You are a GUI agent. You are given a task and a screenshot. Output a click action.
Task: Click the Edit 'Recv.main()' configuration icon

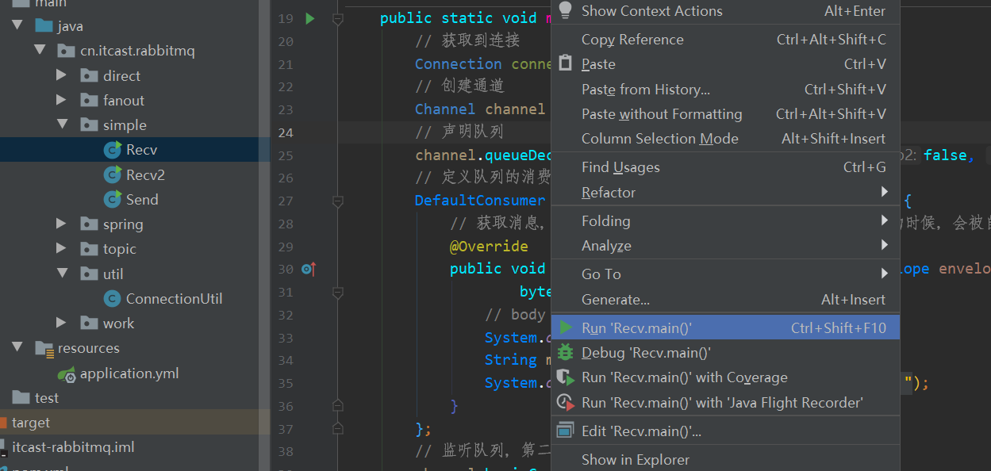565,431
